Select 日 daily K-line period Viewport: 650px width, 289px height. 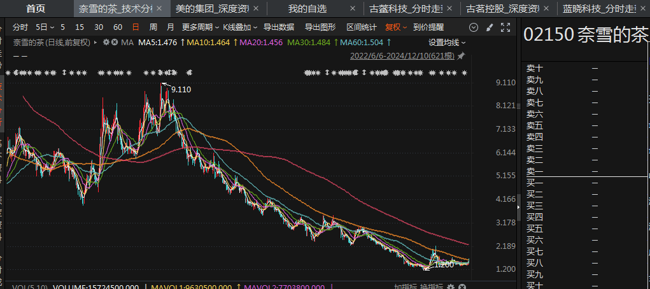[136, 27]
